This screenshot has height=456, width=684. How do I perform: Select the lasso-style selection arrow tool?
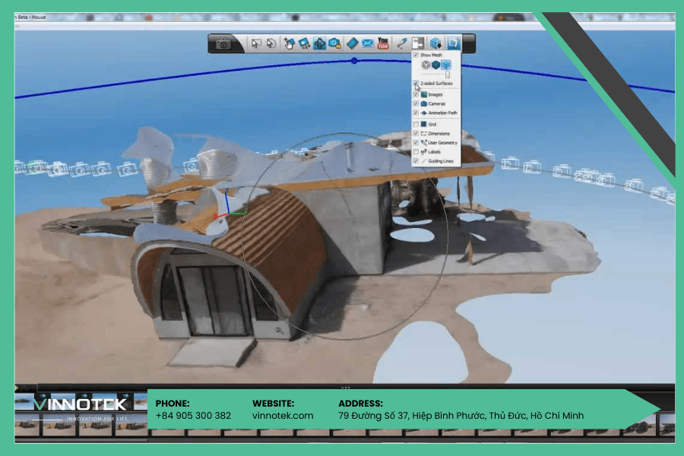coord(271,43)
